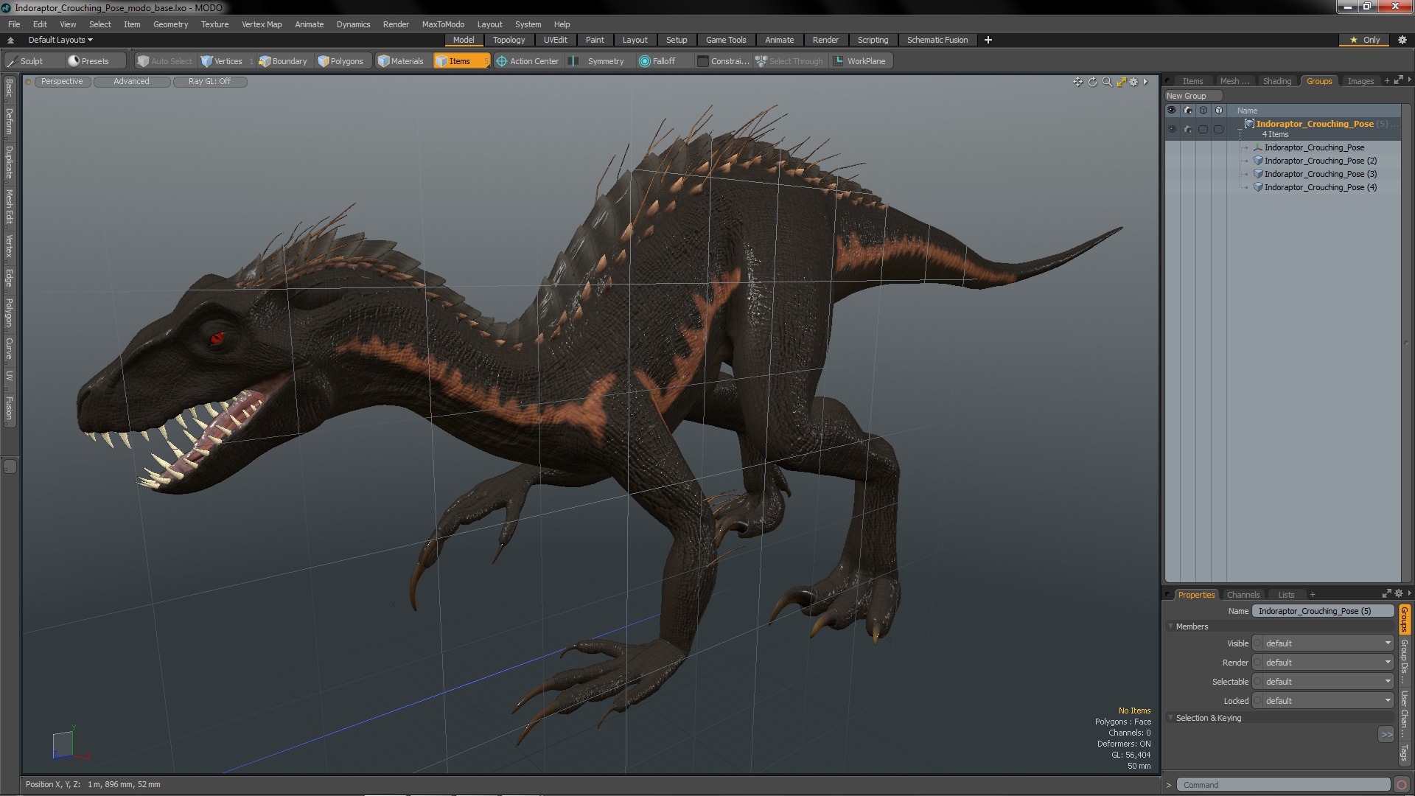Click the Ray GL: Off button
This screenshot has height=796, width=1415.
[209, 82]
